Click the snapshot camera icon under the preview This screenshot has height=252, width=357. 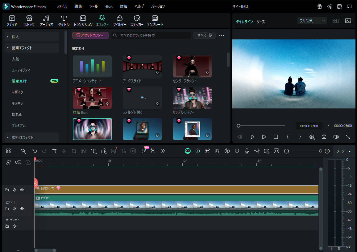tap(324, 137)
